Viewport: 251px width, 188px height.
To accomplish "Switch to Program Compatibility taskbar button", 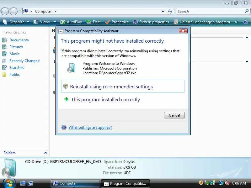I will coord(125,184).
